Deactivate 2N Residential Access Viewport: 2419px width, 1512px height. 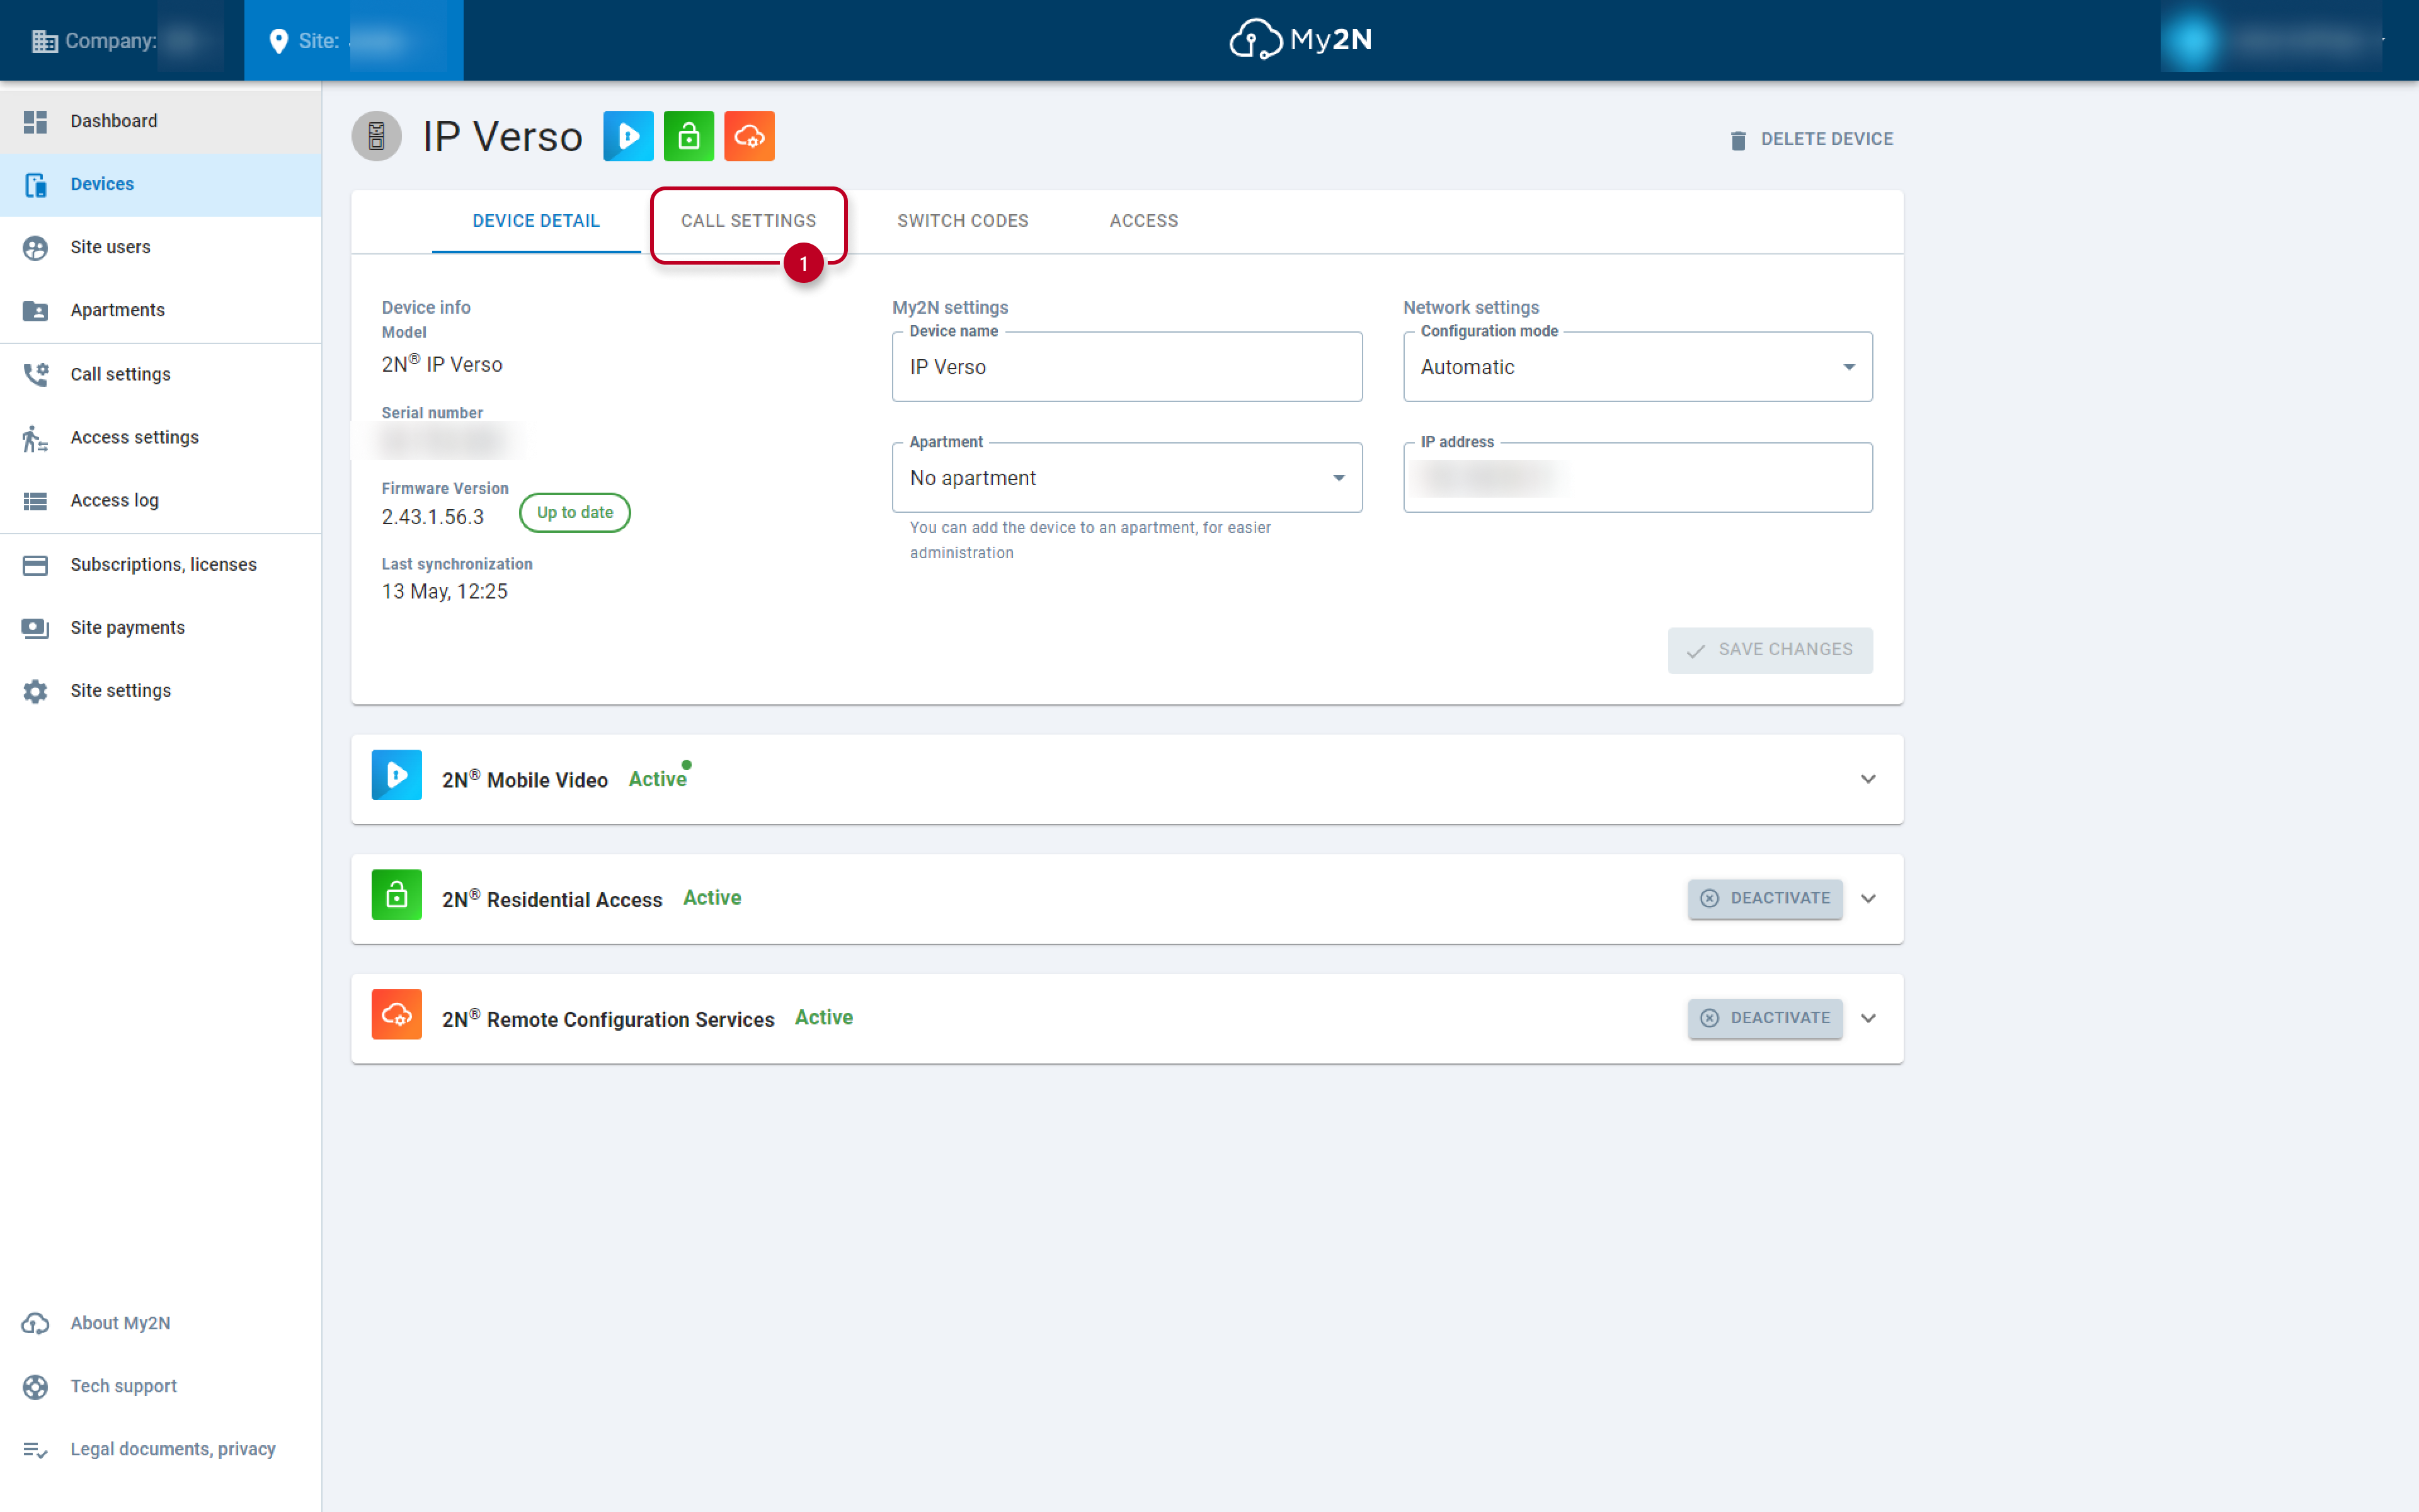[1765, 898]
